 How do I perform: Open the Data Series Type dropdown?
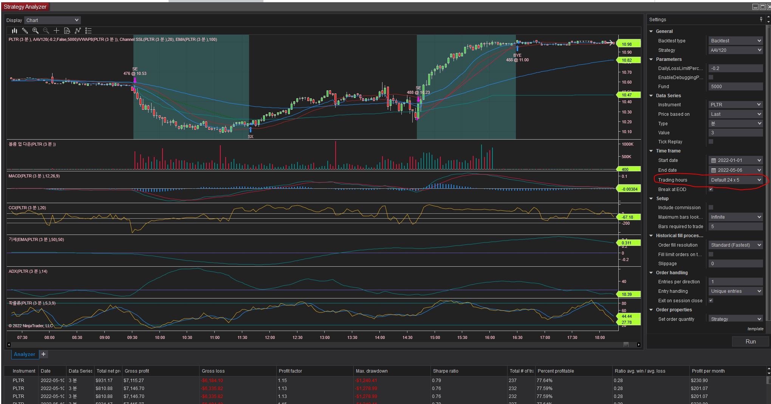(735, 123)
